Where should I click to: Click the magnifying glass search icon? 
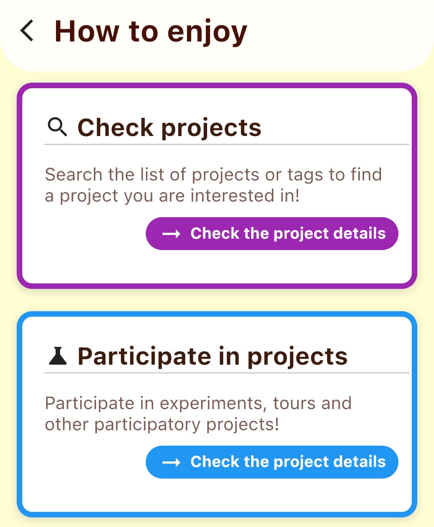[x=57, y=127]
